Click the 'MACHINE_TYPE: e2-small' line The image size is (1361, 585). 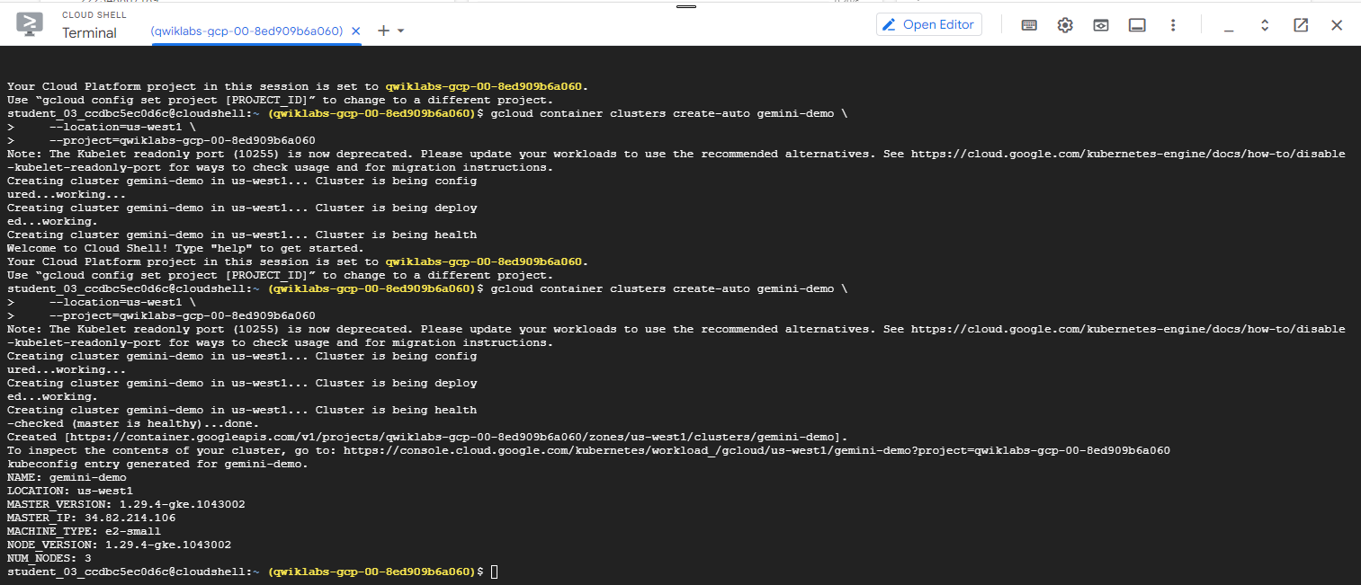coord(85,531)
